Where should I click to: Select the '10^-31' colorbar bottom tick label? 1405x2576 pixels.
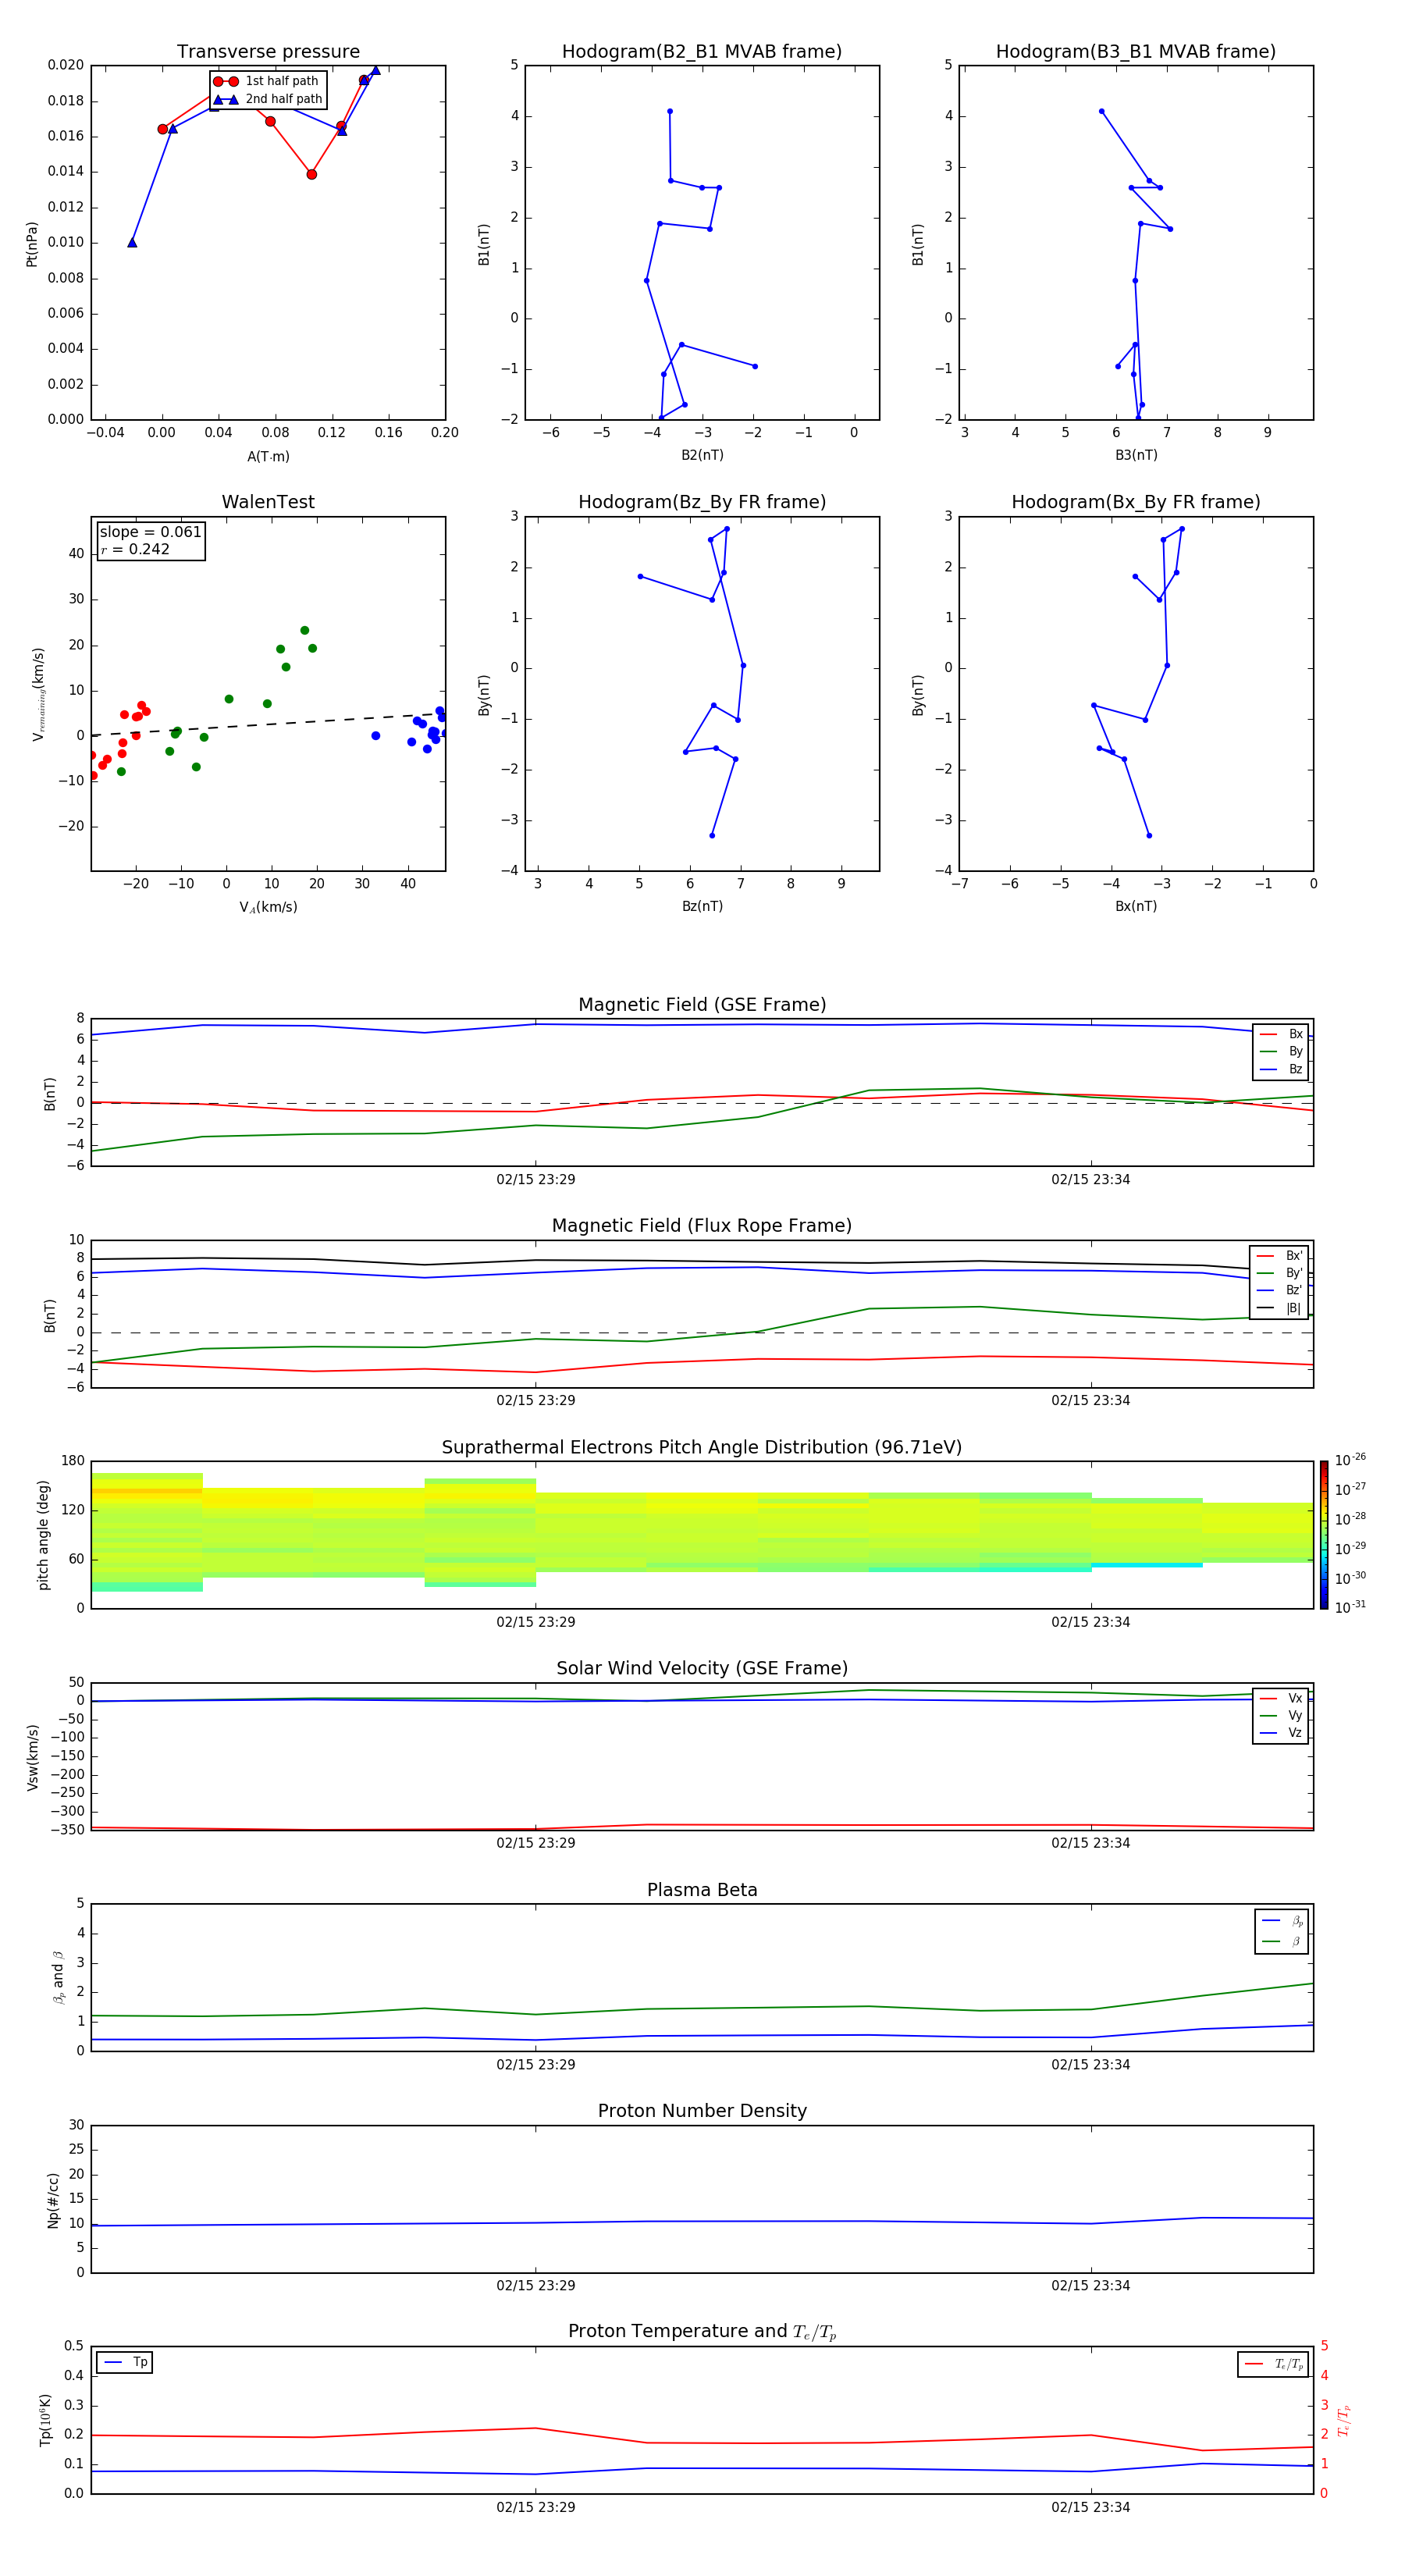click(1350, 1607)
